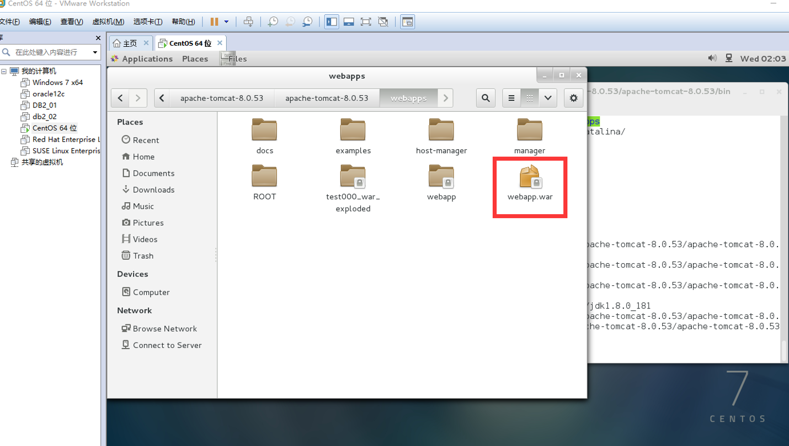Select the ROOT folder
Image resolution: width=789 pixels, height=446 pixels.
coord(264,183)
